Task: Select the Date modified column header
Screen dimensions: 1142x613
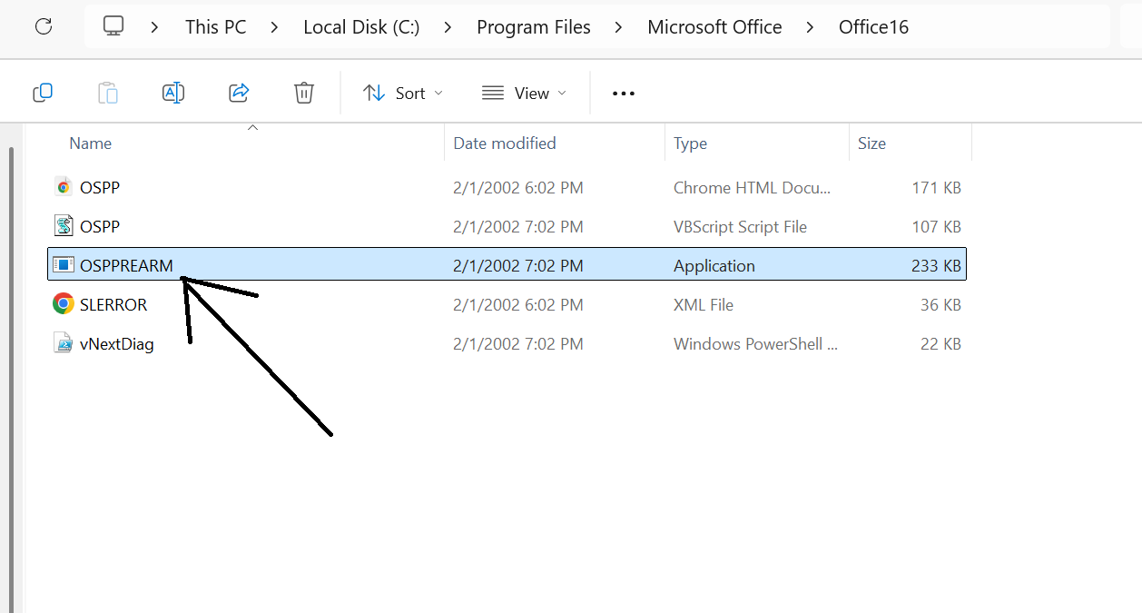Action: [x=504, y=143]
